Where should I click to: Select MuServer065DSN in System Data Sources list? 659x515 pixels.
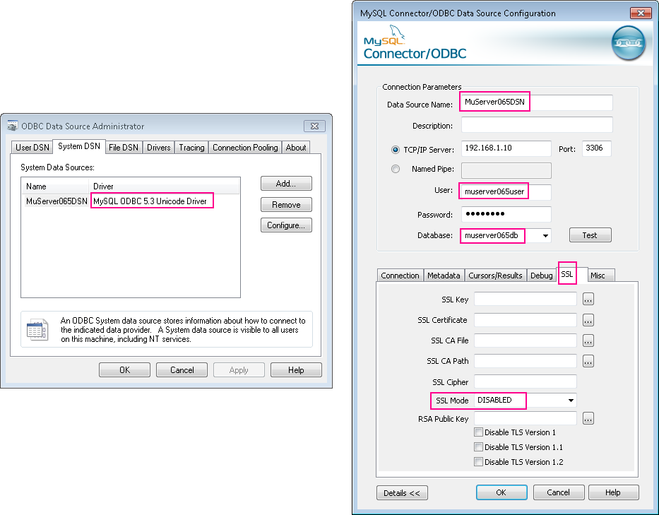click(57, 201)
